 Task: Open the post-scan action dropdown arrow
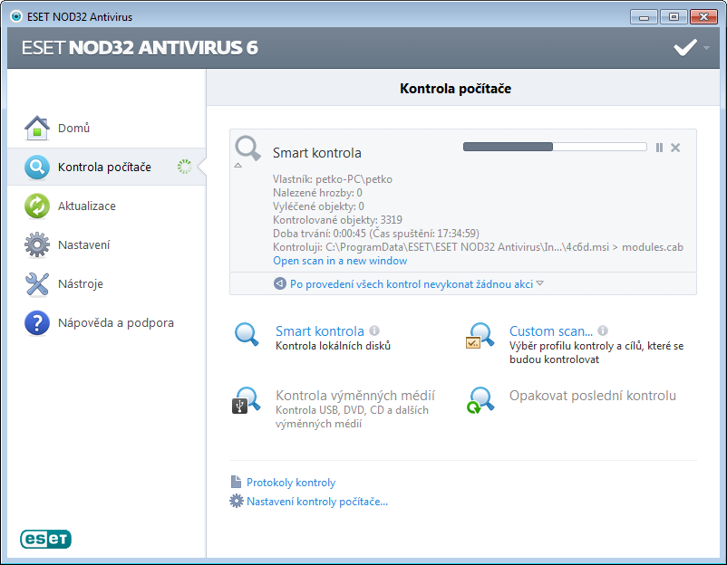coord(539,283)
